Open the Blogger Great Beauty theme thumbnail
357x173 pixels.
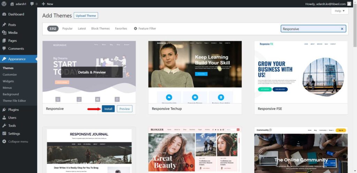pyautogui.click(x=195, y=150)
